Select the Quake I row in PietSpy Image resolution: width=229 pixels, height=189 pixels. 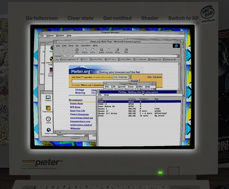(139, 109)
